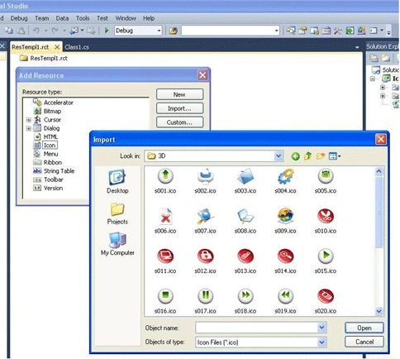
Task: Select the s018.ico fast-forward icon file
Action: (x=245, y=301)
